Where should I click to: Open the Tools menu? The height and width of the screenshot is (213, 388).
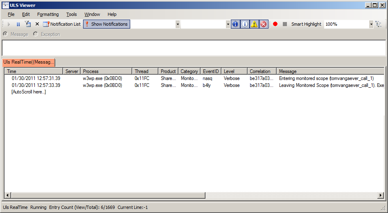click(72, 14)
